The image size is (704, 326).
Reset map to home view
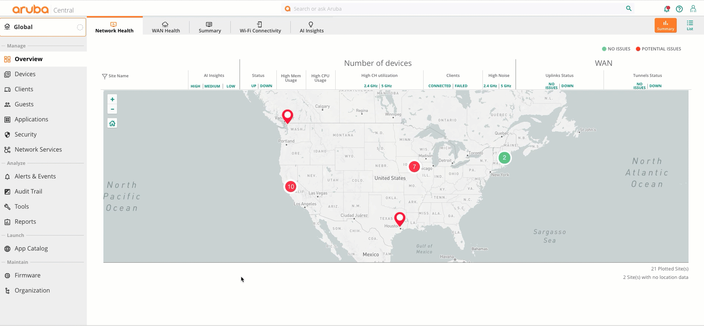[112, 123]
